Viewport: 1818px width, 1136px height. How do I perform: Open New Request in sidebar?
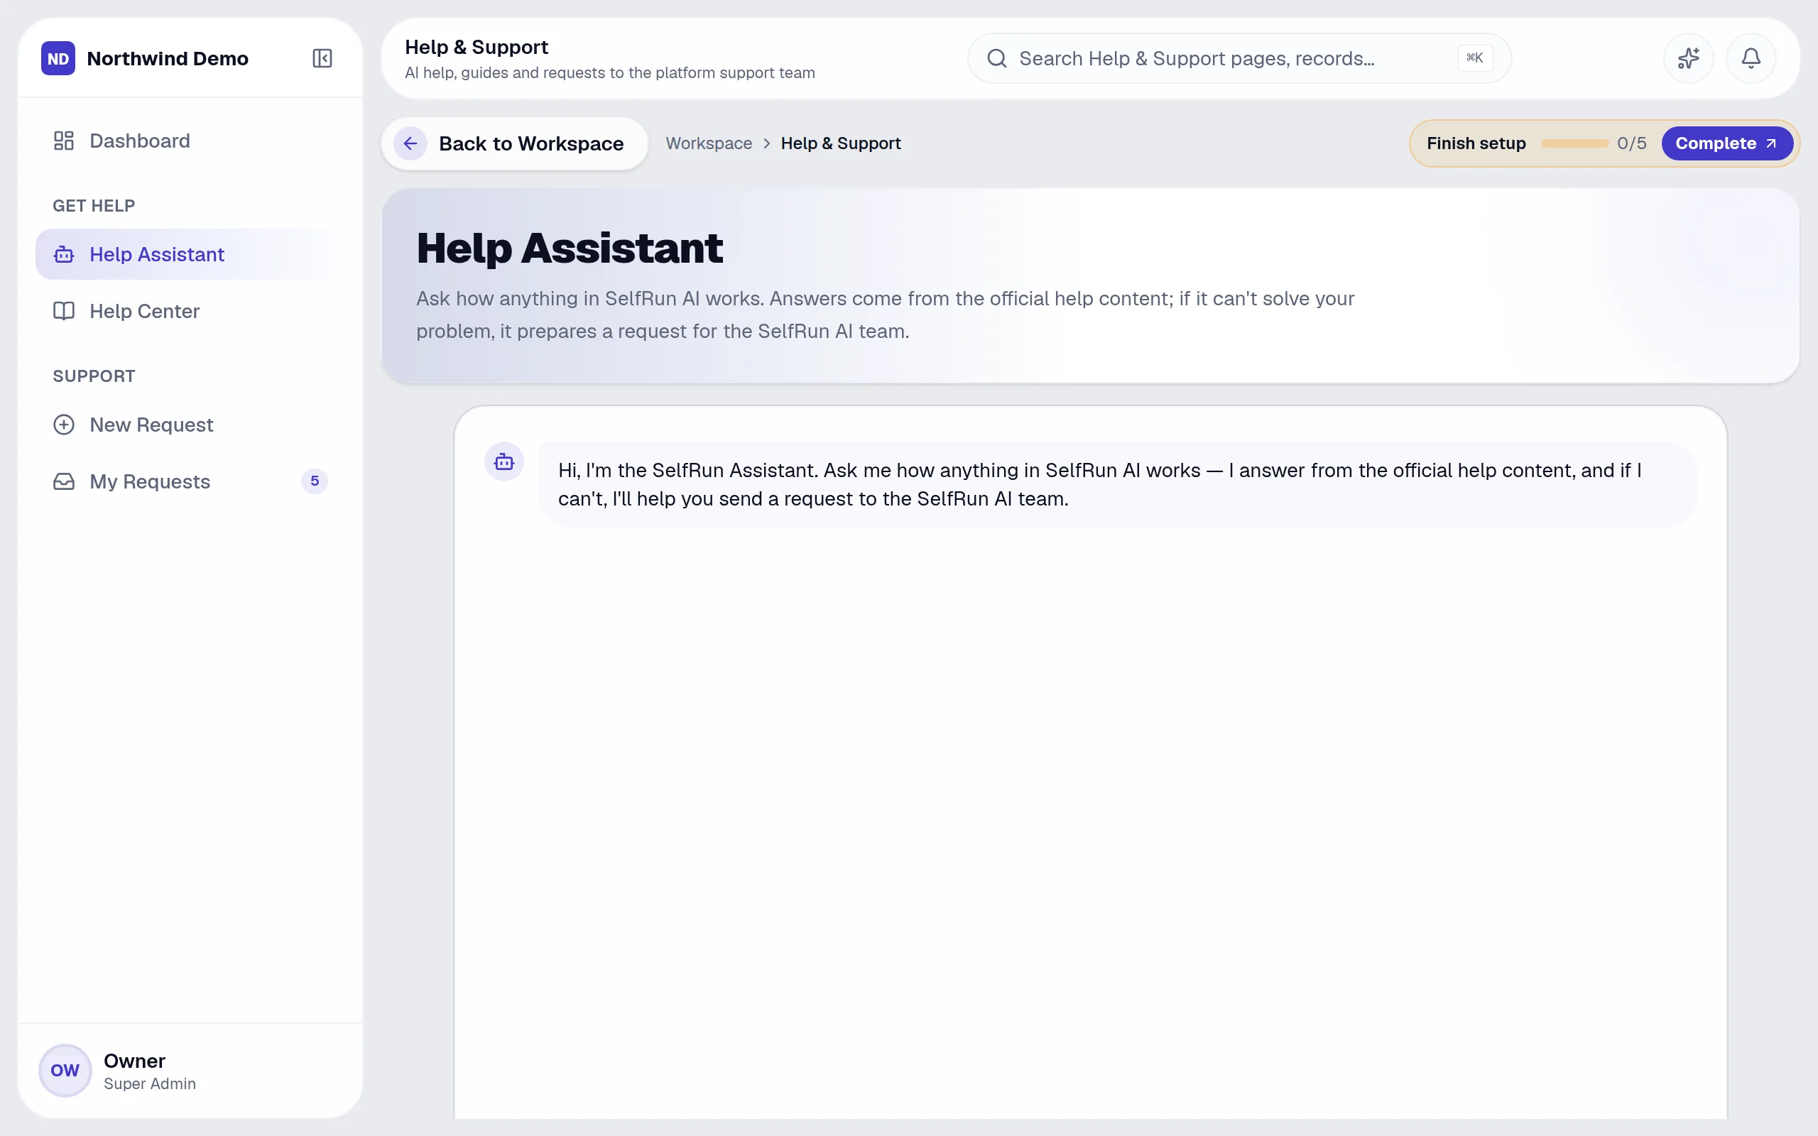(190, 425)
